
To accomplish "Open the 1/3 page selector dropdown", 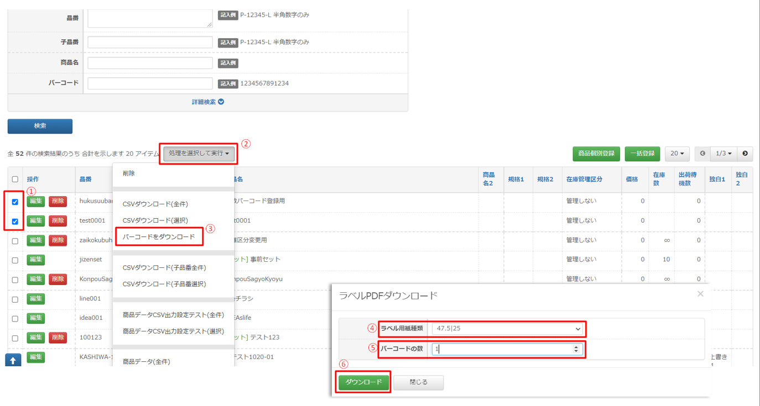I will point(723,154).
